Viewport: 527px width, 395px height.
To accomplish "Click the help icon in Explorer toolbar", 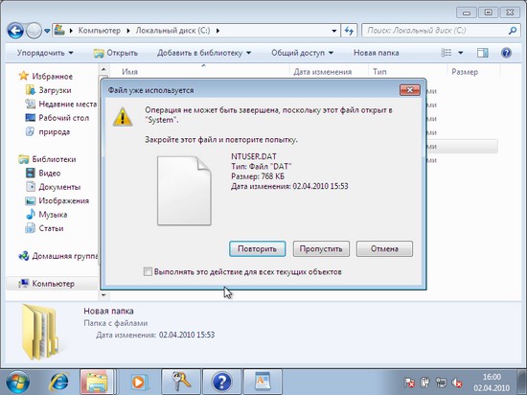I will pos(506,53).
